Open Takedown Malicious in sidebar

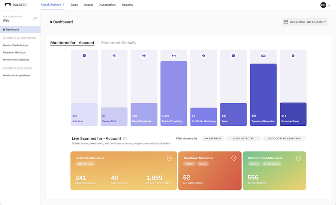[x=14, y=52]
